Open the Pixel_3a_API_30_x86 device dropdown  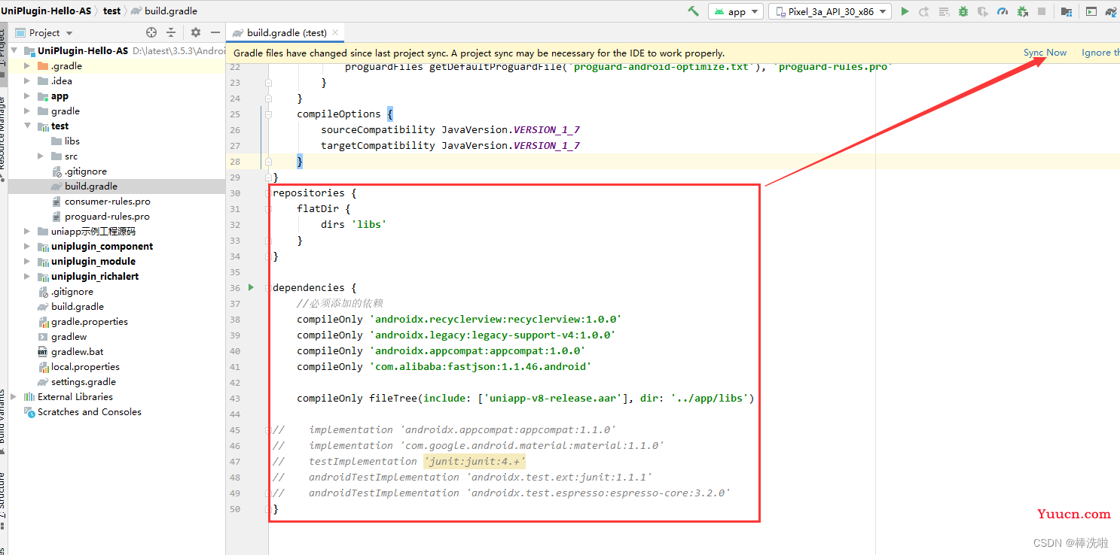(830, 11)
